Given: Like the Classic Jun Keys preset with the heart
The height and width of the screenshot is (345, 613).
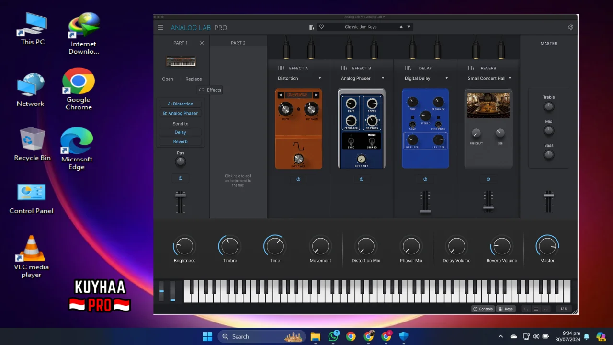Looking at the screenshot, I should (x=321, y=27).
